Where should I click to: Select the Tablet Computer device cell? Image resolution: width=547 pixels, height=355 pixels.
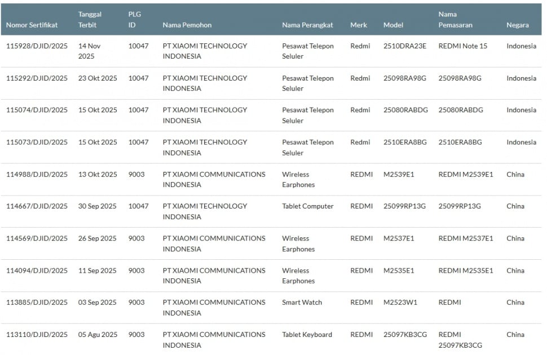[x=307, y=206]
